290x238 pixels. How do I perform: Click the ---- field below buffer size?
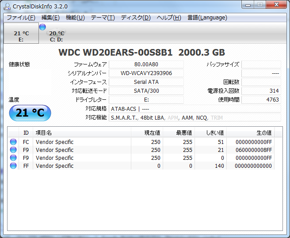(261, 73)
